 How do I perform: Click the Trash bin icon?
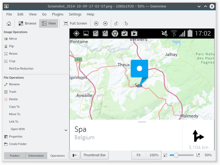[6, 92]
